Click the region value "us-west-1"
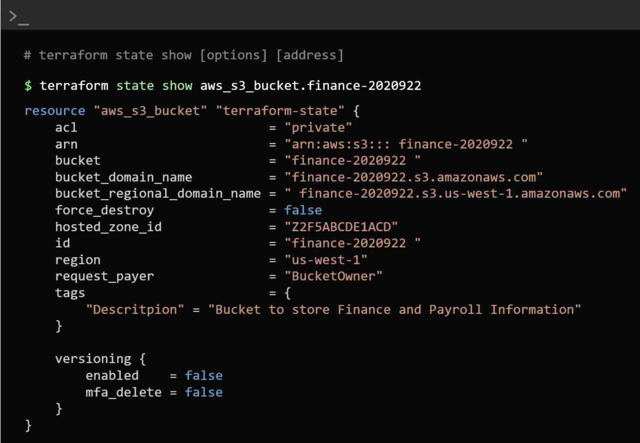 tap(326, 260)
